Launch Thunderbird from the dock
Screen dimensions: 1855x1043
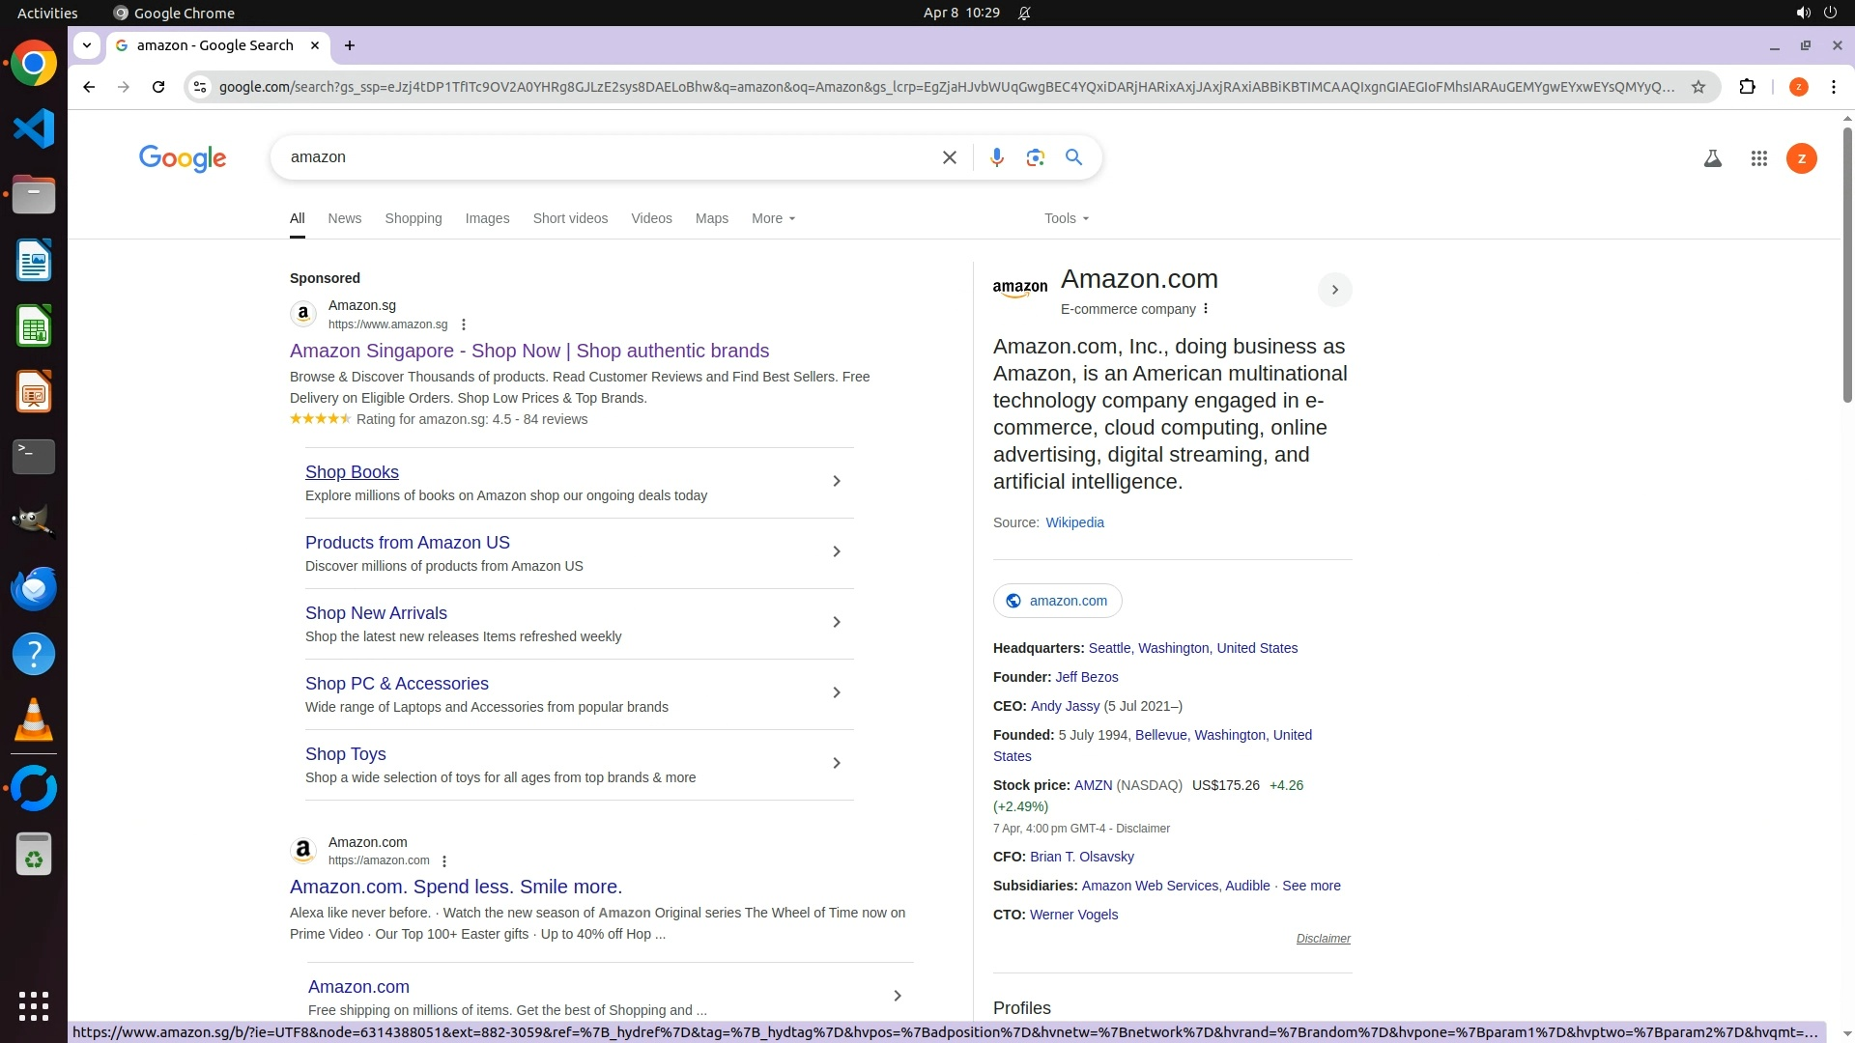point(34,588)
